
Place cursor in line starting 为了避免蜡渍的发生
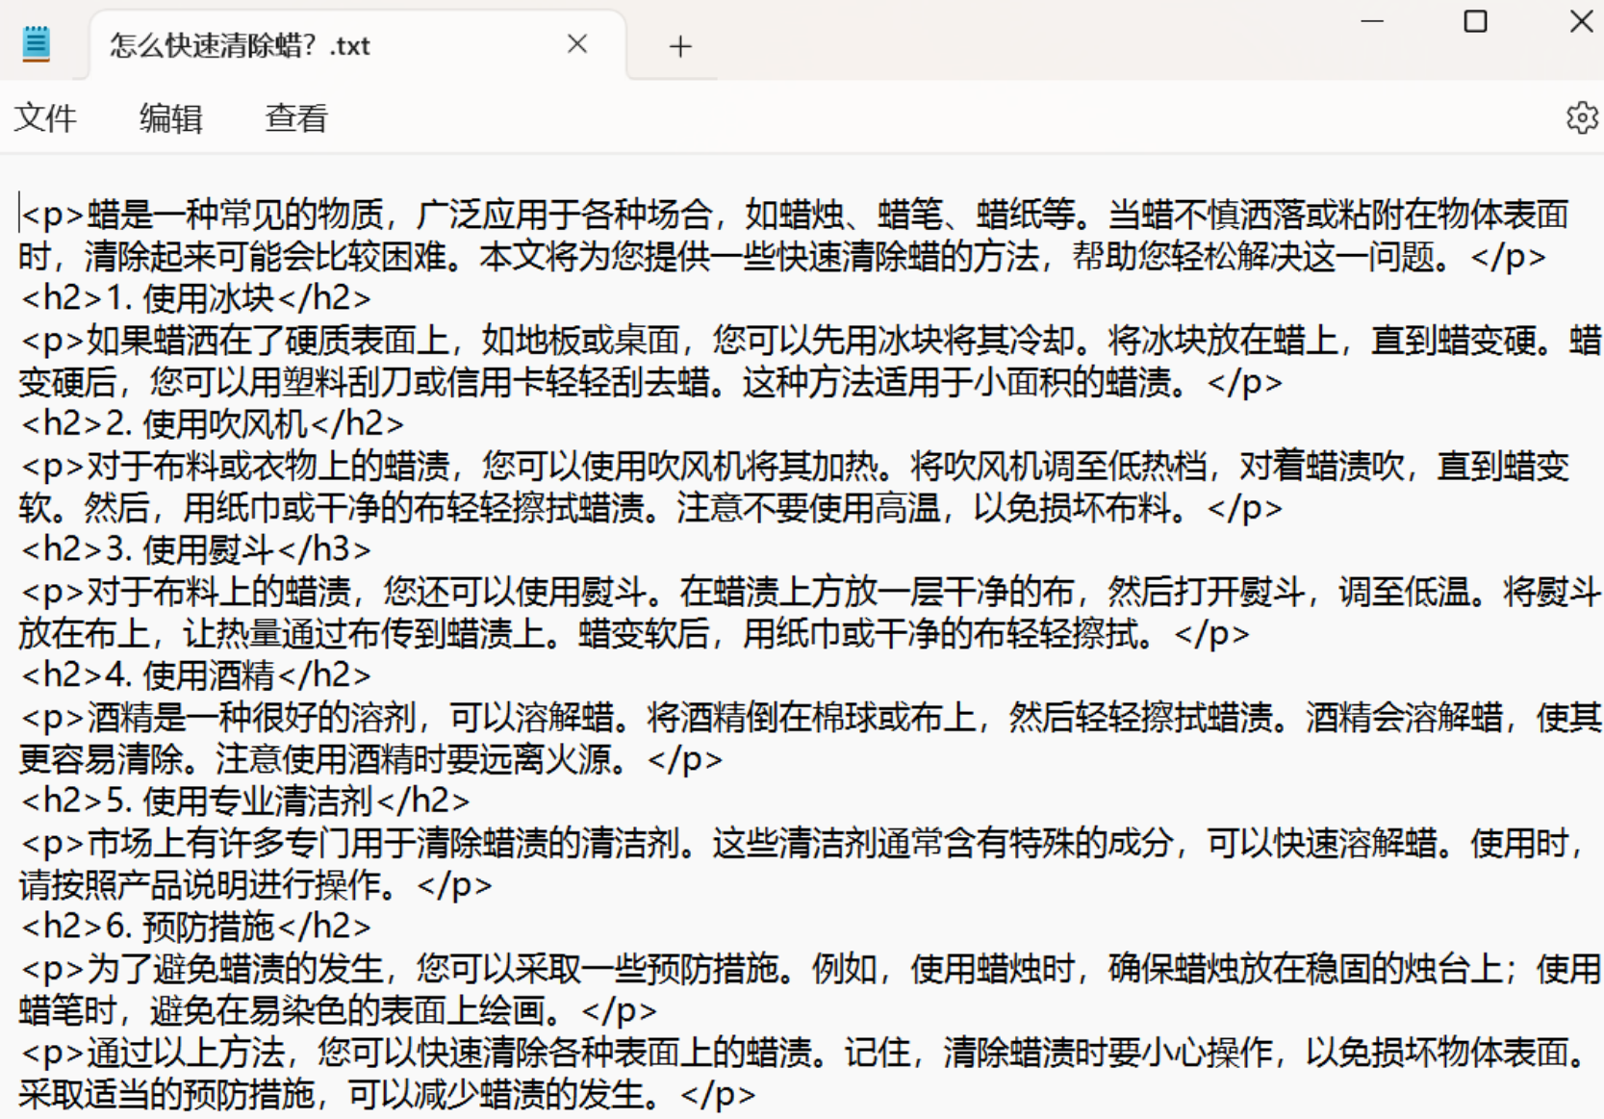tap(811, 969)
